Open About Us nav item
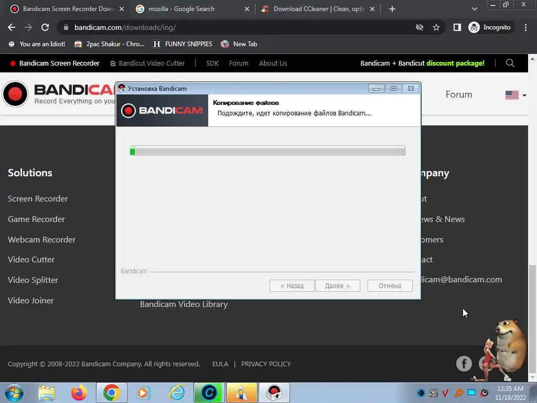537x403 pixels. pos(273,63)
